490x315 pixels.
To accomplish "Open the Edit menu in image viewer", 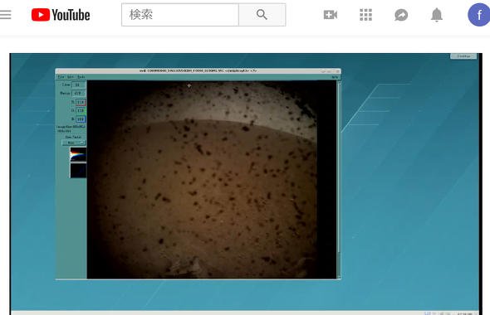I will pyautogui.click(x=71, y=77).
